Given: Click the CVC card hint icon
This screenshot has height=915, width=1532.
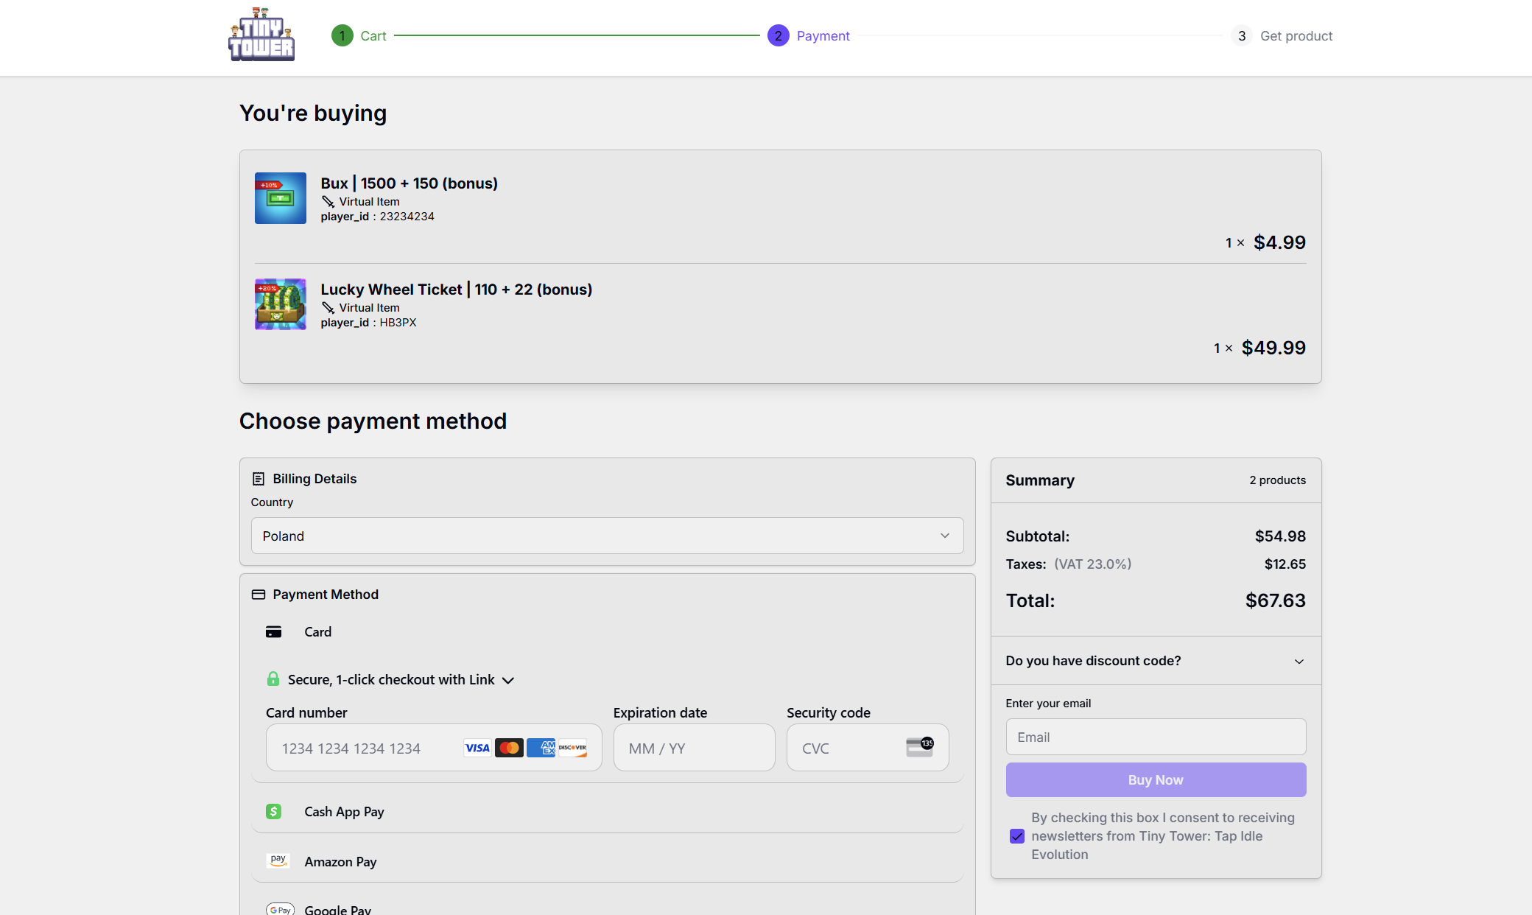Looking at the screenshot, I should pyautogui.click(x=920, y=747).
